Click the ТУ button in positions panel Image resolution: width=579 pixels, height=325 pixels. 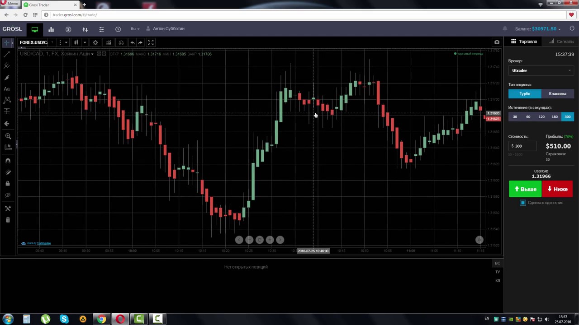coord(497,272)
